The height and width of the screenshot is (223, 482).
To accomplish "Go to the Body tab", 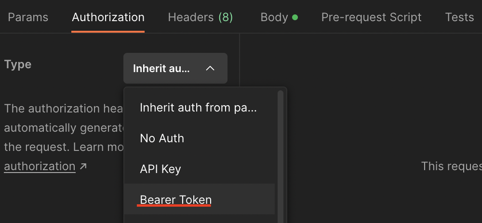I will [274, 18].
